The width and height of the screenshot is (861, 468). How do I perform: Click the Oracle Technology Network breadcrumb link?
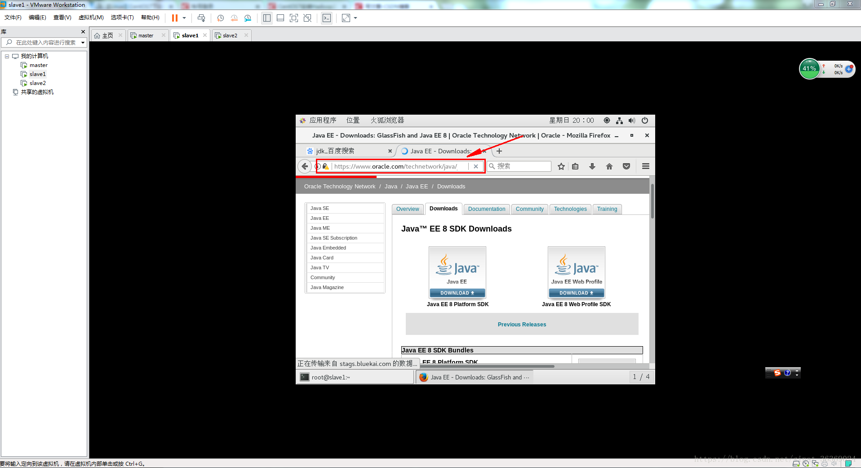tap(340, 187)
